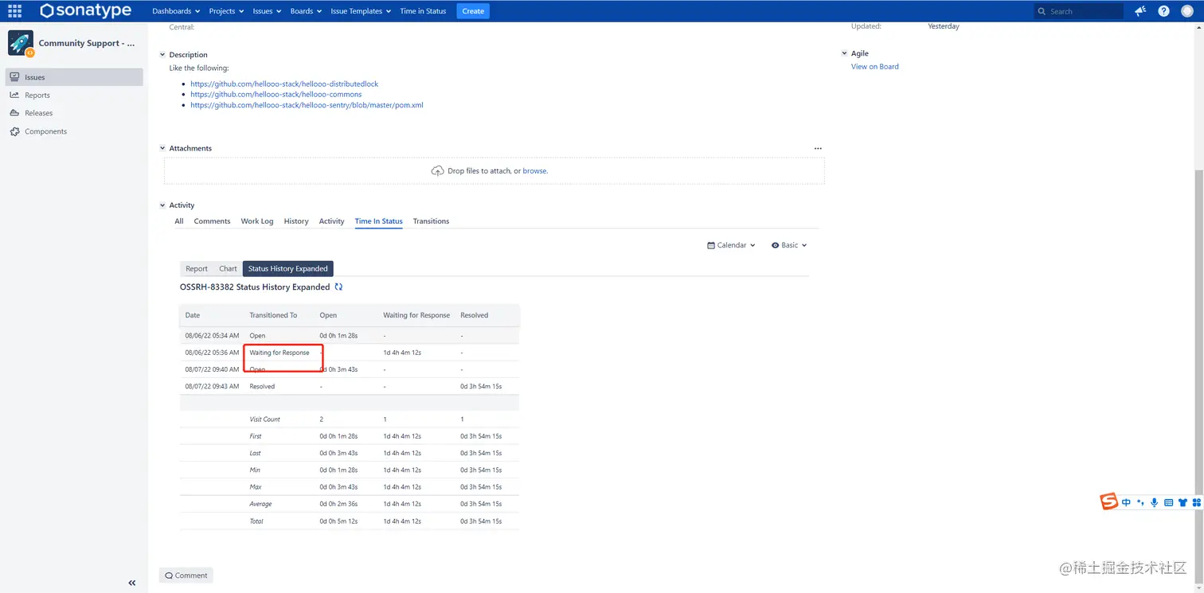
Task: Click the attachments drop files area
Action: click(x=494, y=171)
